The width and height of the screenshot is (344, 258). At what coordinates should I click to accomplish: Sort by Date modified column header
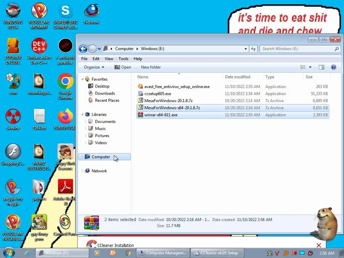243,77
